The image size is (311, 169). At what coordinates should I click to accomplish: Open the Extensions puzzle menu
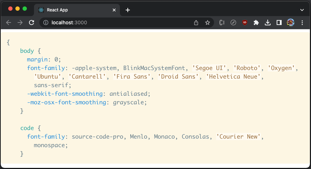coord(256,23)
